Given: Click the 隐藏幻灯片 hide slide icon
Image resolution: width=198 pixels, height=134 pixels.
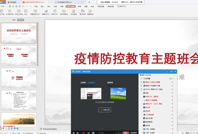Looking at the screenshot, I should tap(46, 11).
